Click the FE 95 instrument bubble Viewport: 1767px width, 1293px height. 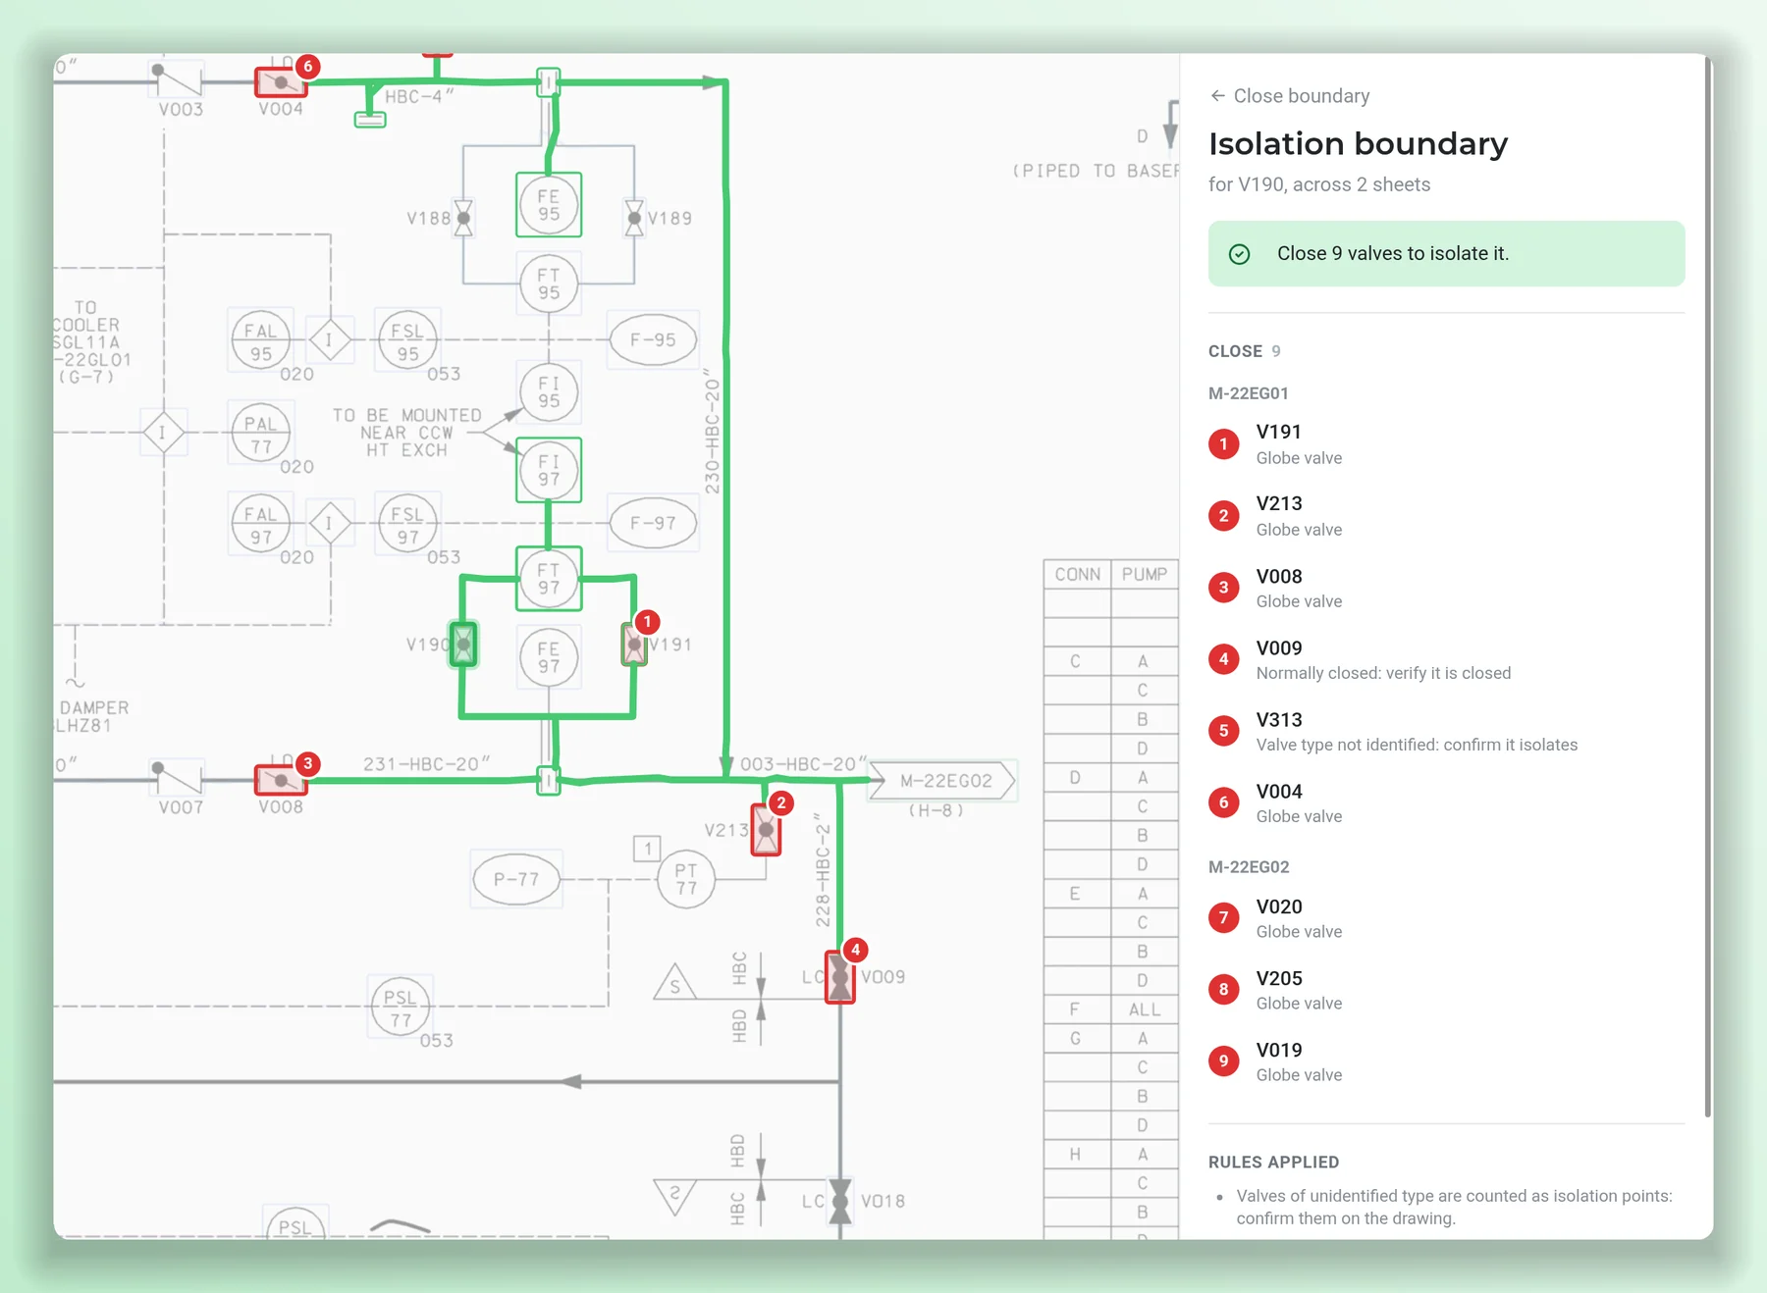[x=549, y=205]
